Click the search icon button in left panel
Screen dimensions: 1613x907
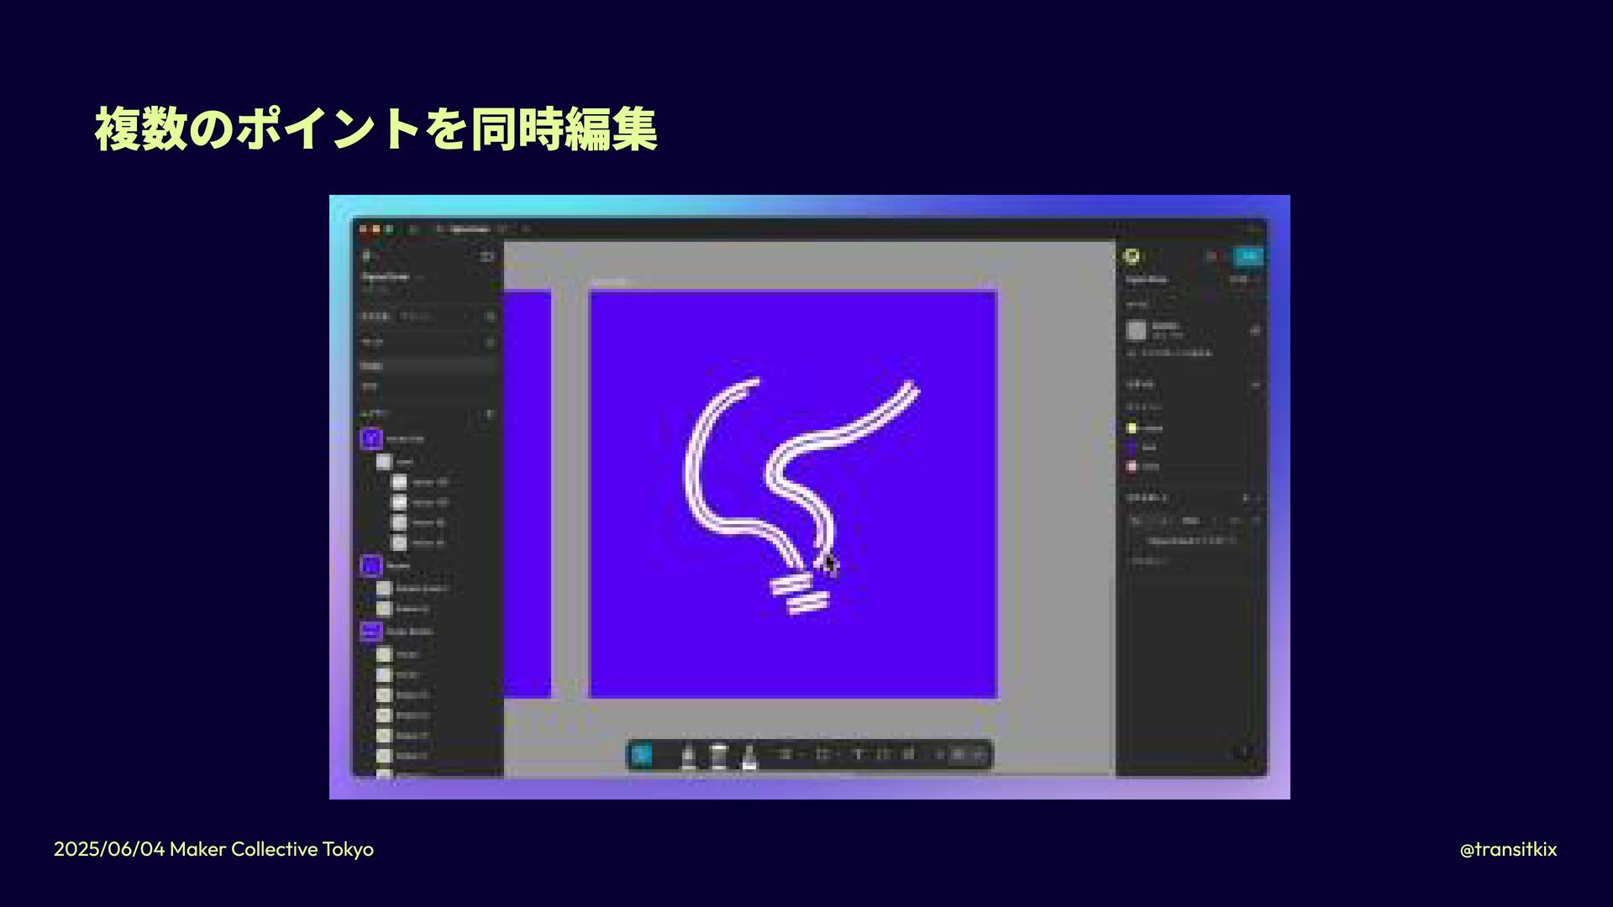[491, 317]
